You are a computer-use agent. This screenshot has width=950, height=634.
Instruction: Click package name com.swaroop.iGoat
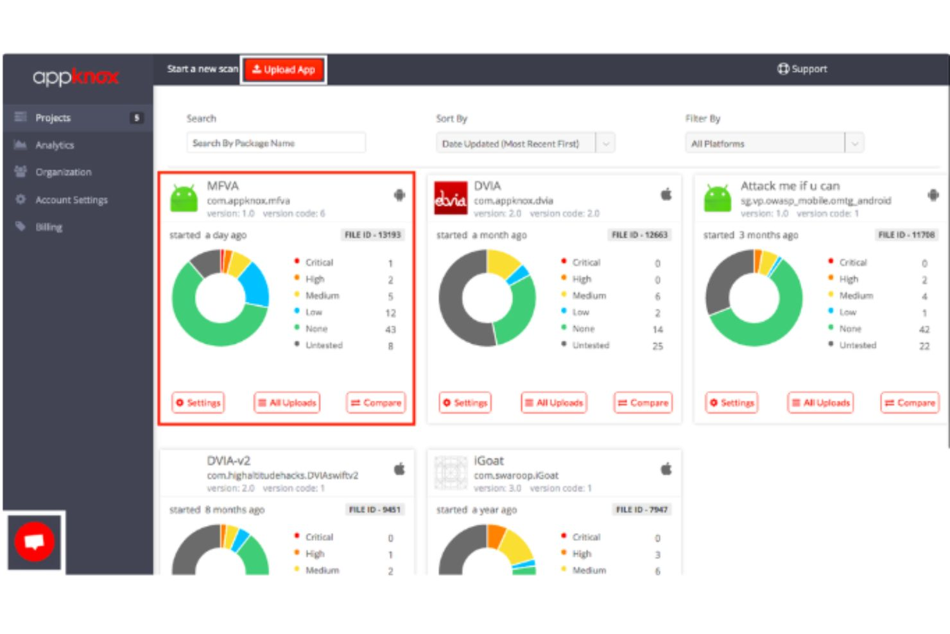point(516,475)
